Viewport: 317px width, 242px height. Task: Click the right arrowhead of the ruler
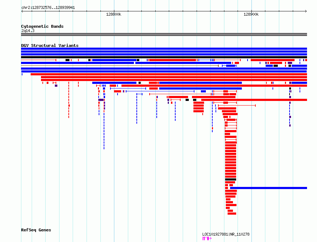click(306, 11)
